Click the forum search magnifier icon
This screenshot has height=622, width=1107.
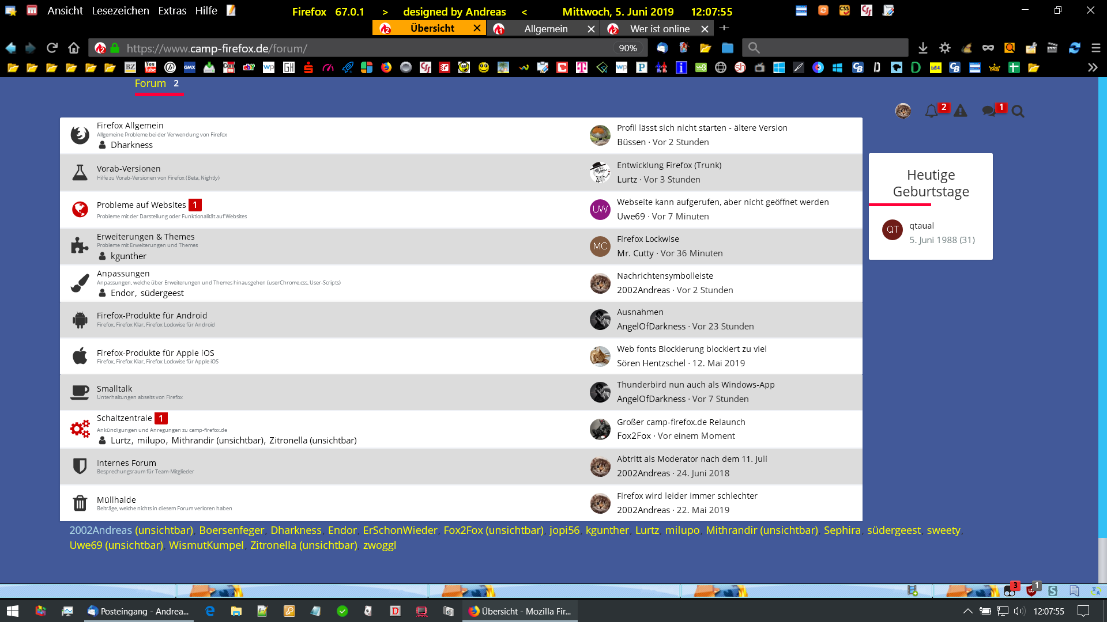(x=1018, y=111)
